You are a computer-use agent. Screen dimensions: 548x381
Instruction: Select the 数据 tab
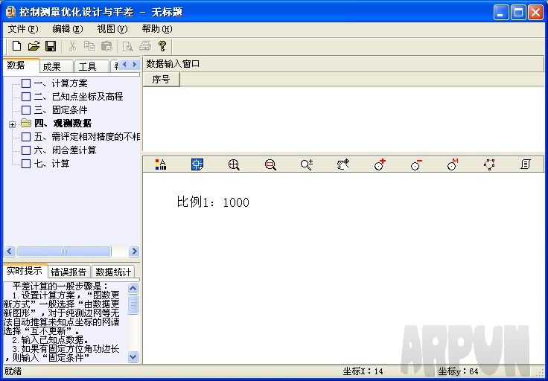(x=21, y=65)
